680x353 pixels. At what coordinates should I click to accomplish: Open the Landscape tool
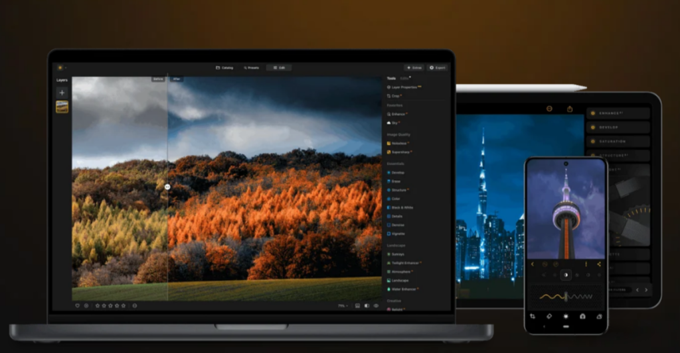coord(398,280)
